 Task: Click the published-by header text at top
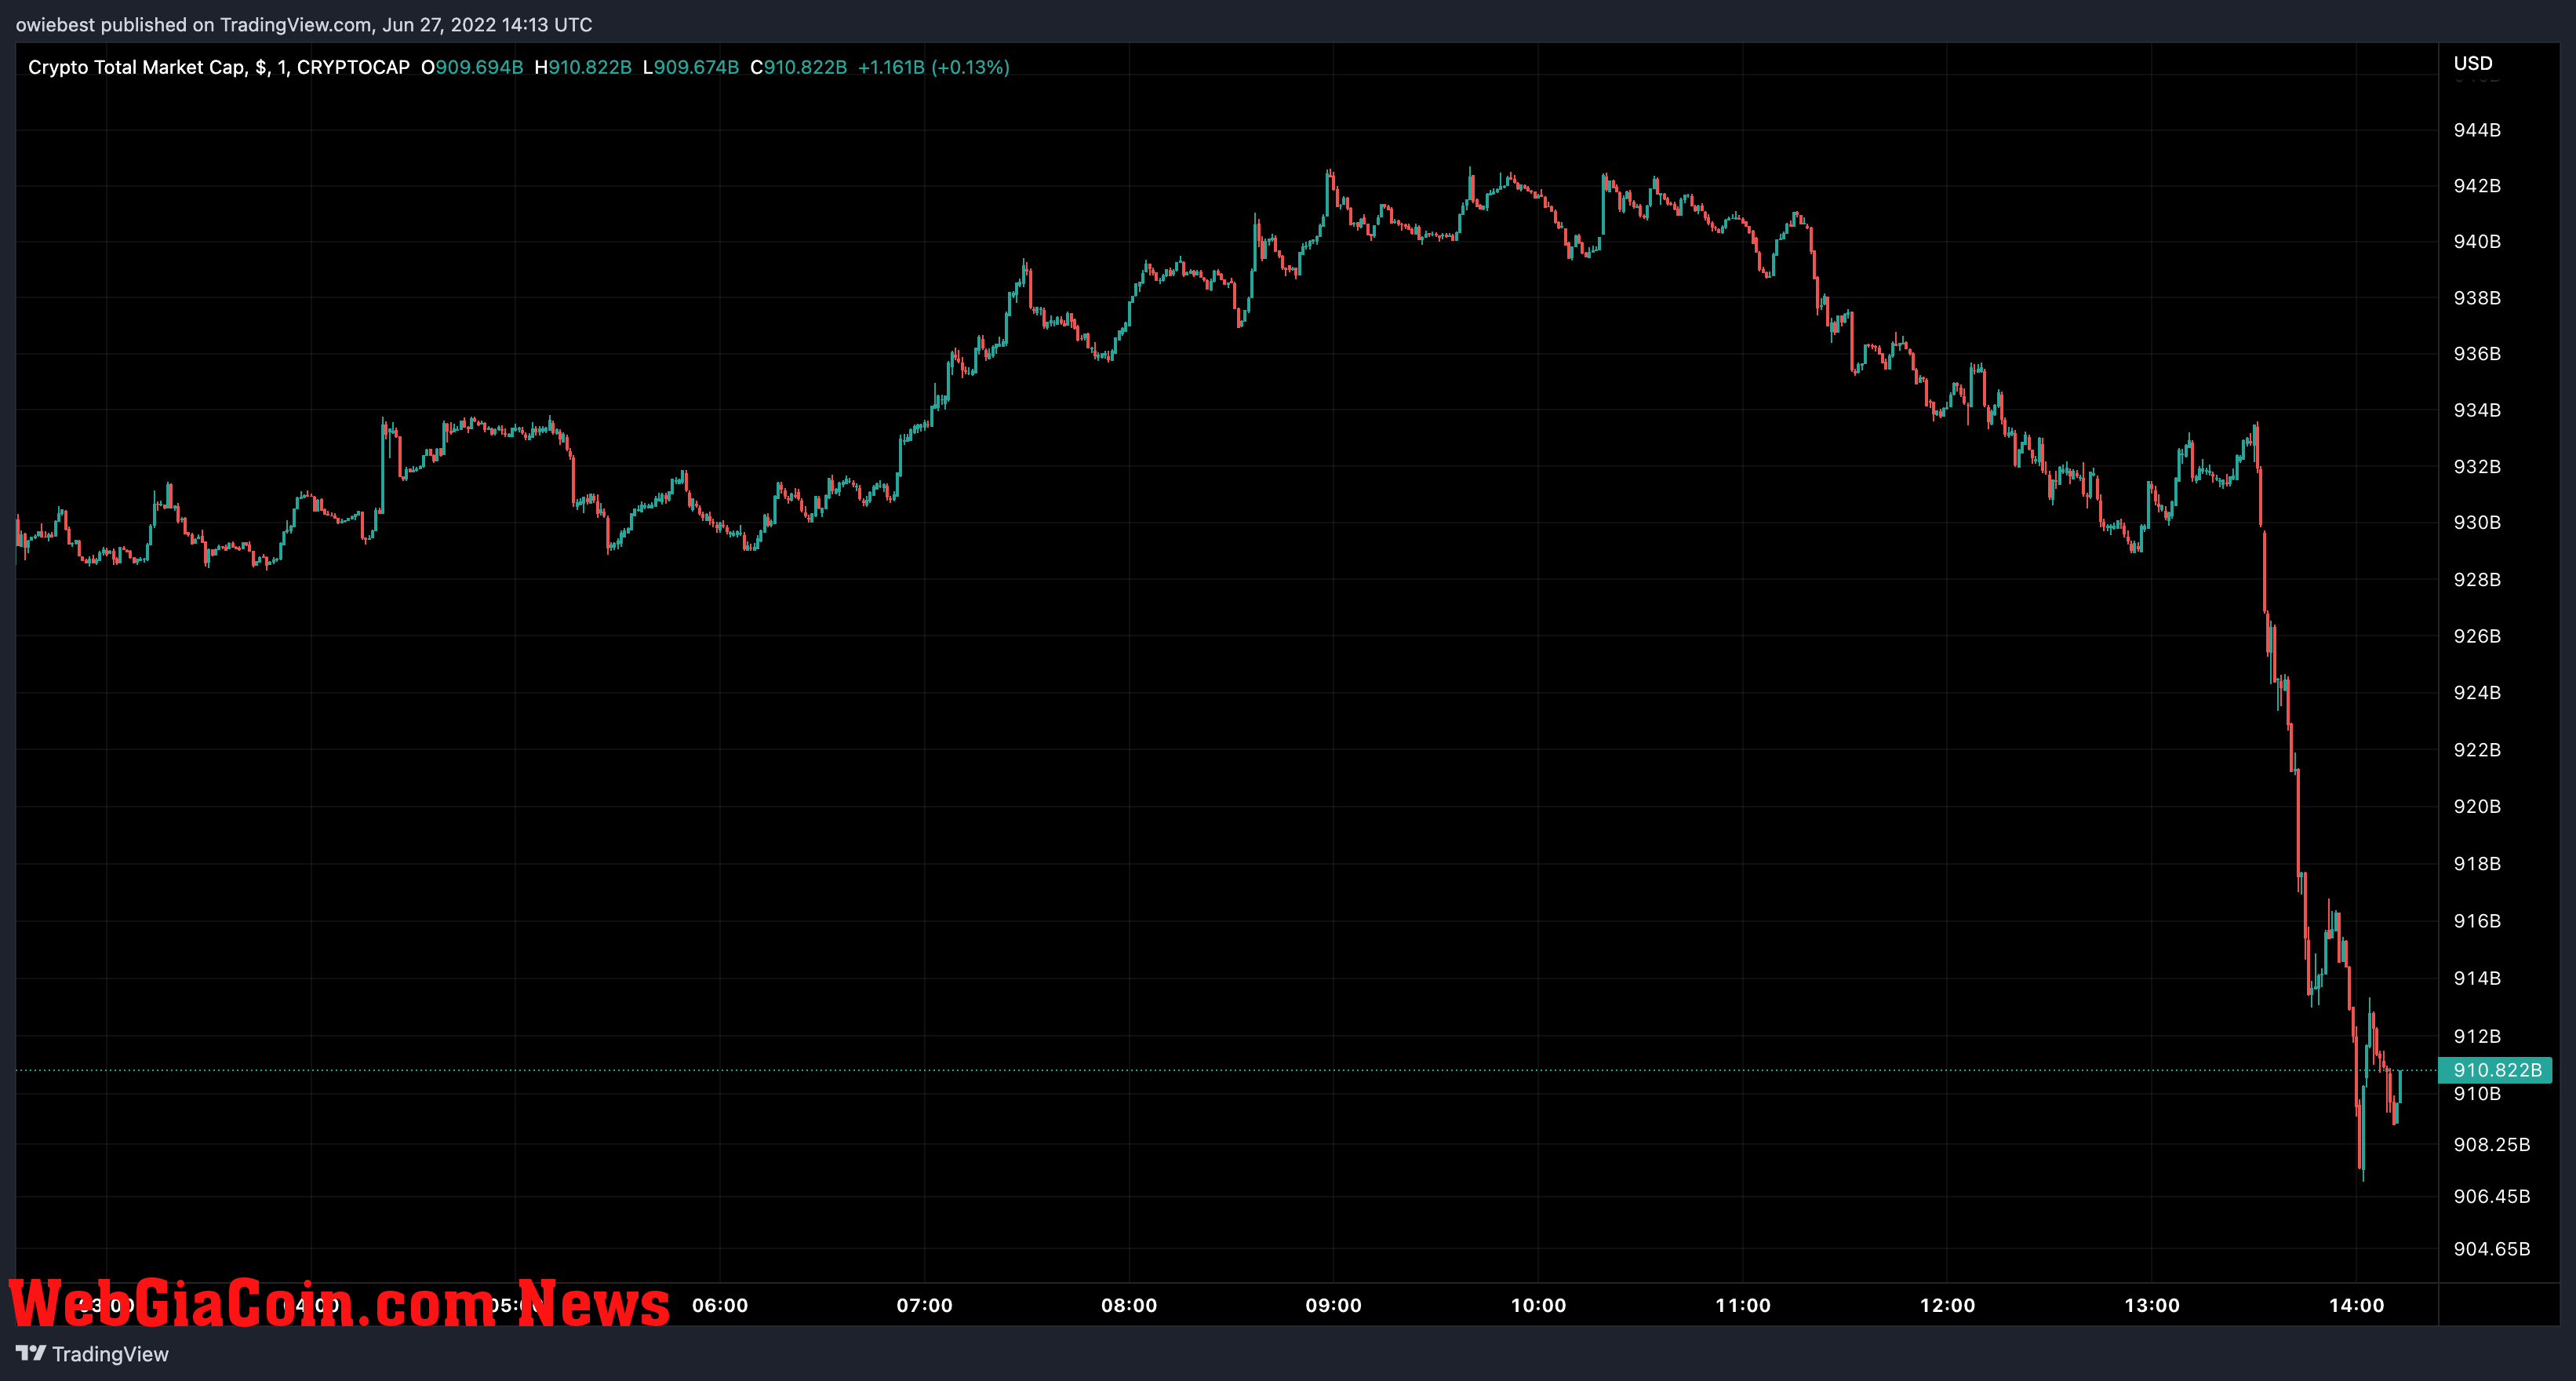pyautogui.click(x=304, y=24)
